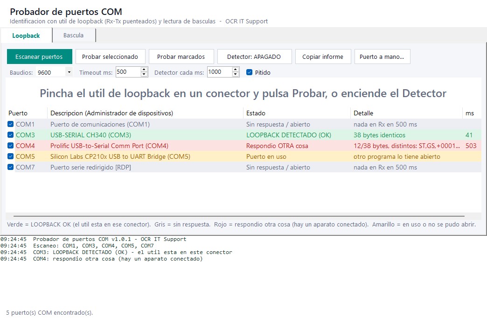Switch to the Bascula tab
Screen dimensions: 487x318
coord(74,35)
